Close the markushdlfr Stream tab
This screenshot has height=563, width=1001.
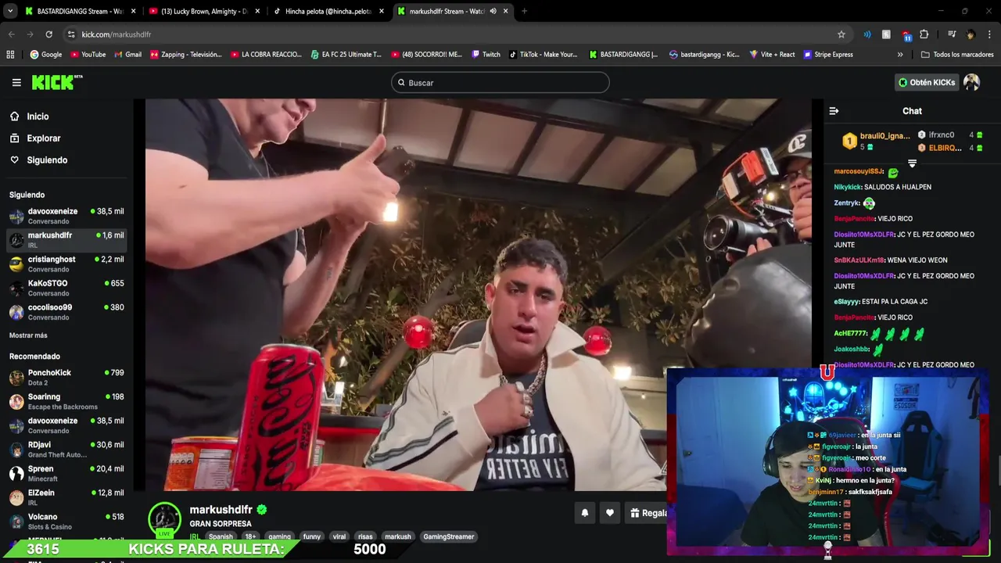(507, 11)
